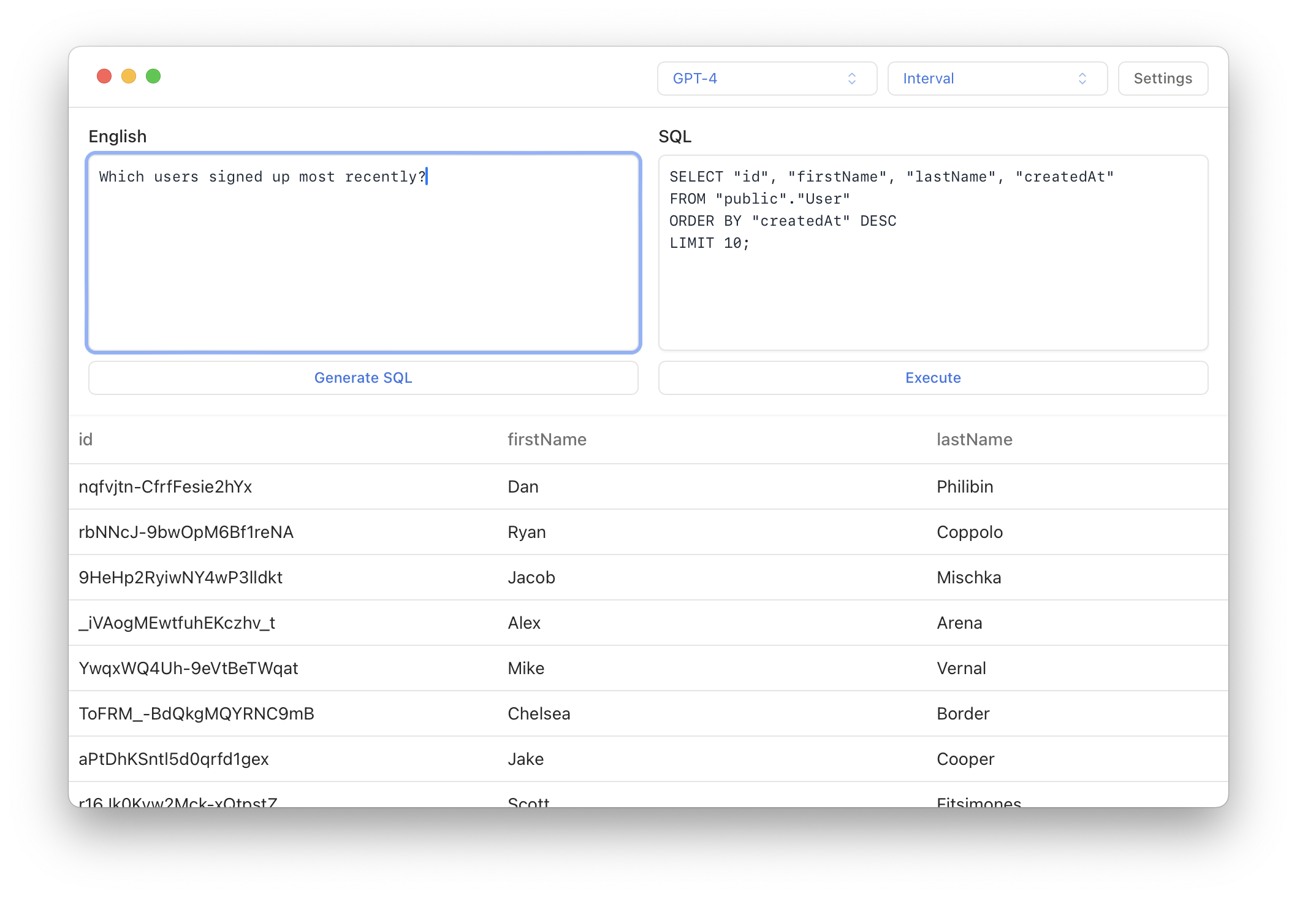Click the firstName column header
Viewport: 1297px width, 898px height.
(x=547, y=440)
